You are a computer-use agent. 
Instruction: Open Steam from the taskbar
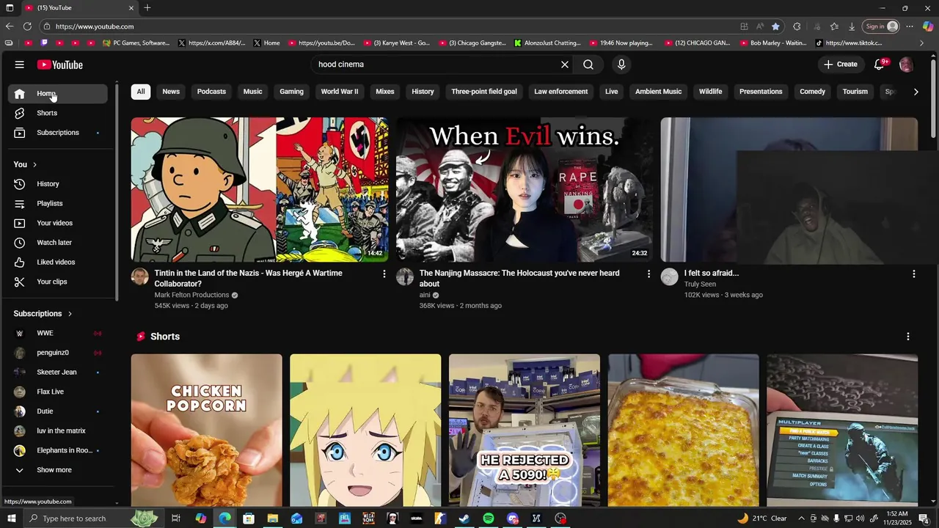[x=464, y=518]
